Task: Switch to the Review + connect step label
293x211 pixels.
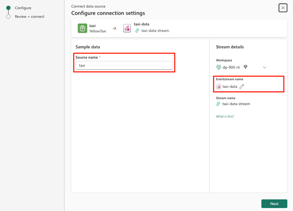Action: (x=30, y=16)
